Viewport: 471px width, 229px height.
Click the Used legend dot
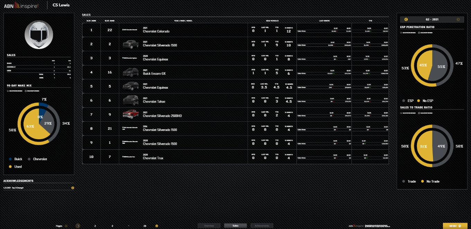pyautogui.click(x=10, y=167)
